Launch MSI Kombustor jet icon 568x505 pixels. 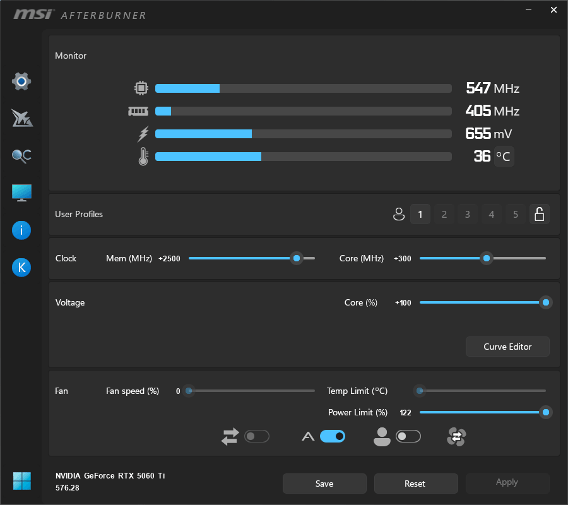[x=21, y=118]
